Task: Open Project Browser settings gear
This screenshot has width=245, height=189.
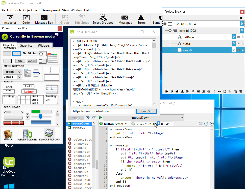Action: tap(241, 18)
